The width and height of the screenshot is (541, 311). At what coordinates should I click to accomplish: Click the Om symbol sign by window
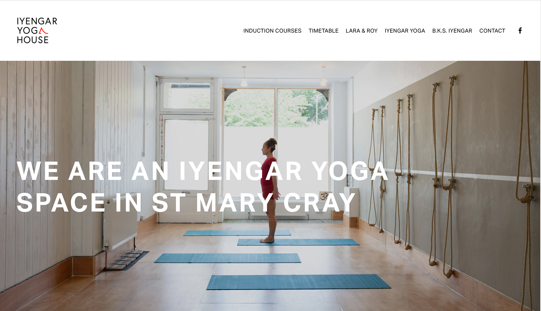point(324,196)
